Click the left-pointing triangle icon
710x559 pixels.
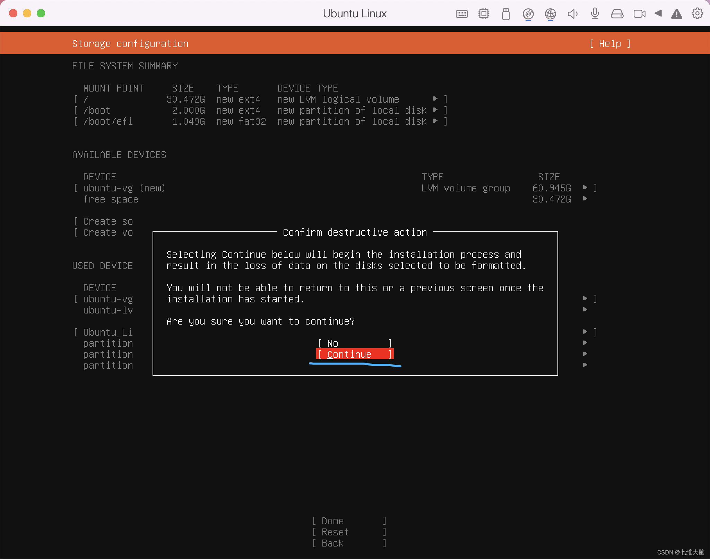658,14
